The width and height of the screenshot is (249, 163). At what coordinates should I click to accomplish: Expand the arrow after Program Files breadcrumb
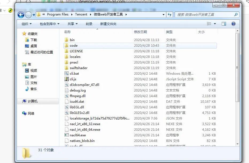coord(72,15)
